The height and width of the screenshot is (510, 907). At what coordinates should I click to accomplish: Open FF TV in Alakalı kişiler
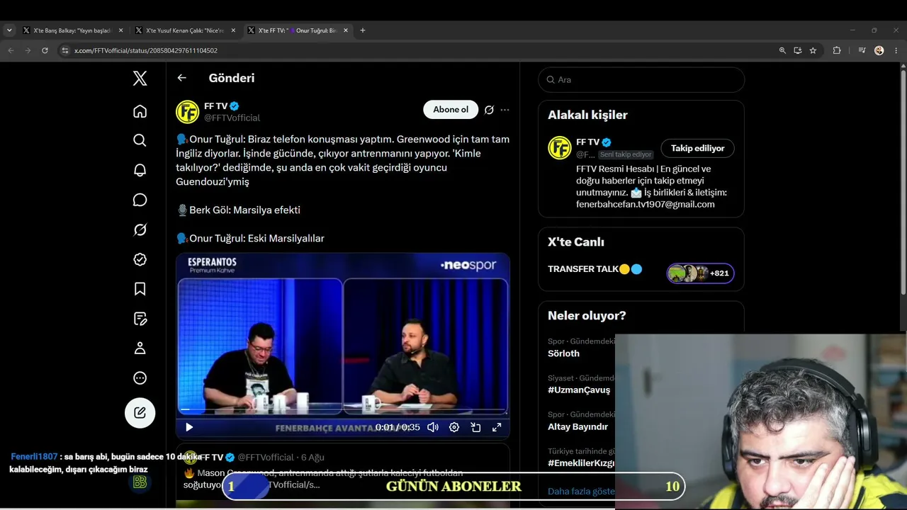click(589, 142)
